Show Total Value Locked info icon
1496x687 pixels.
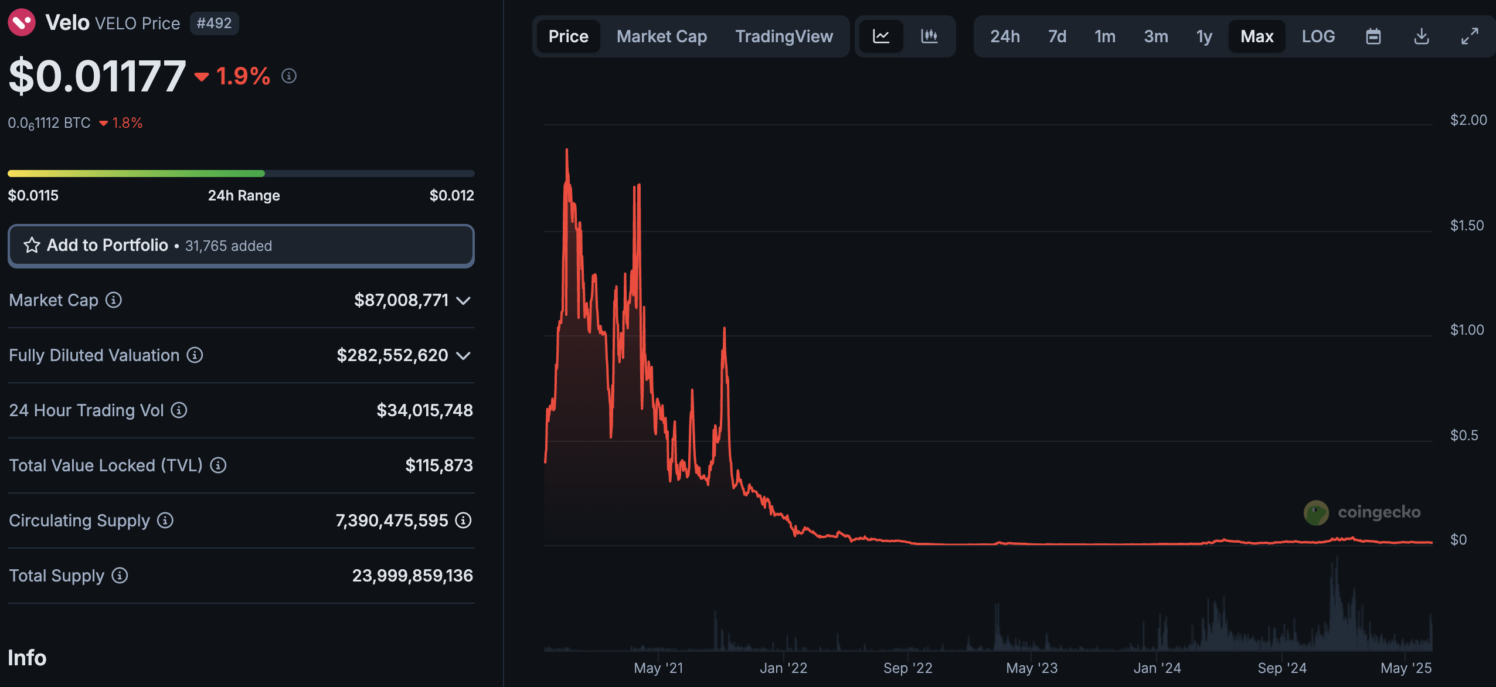218,465
